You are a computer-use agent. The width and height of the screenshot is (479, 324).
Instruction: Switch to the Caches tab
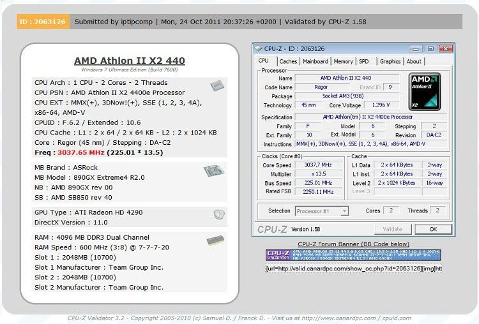pyautogui.click(x=288, y=61)
